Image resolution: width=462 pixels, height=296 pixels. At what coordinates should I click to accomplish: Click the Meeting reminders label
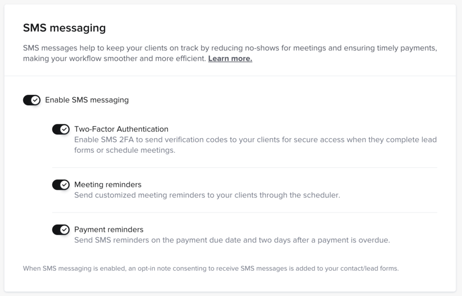tap(108, 184)
